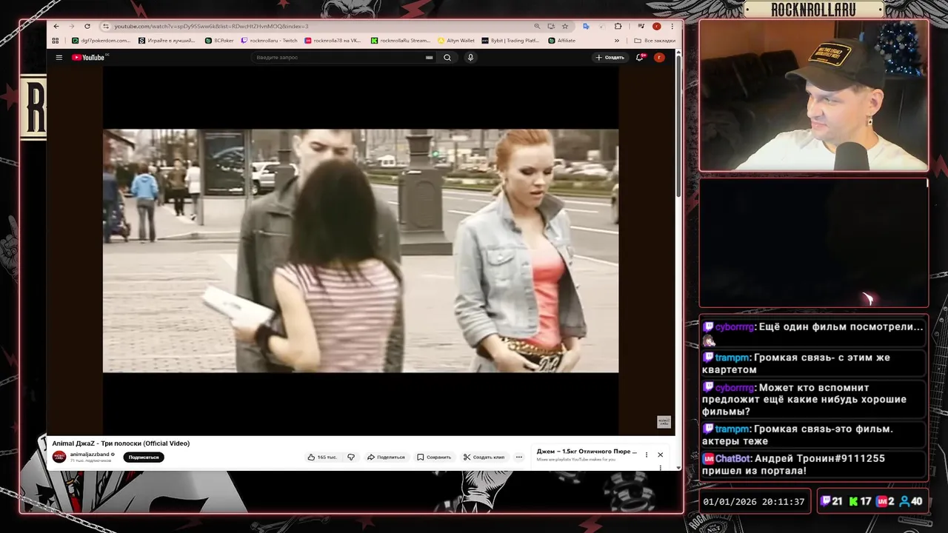Bookmark this page with star icon

click(565, 26)
